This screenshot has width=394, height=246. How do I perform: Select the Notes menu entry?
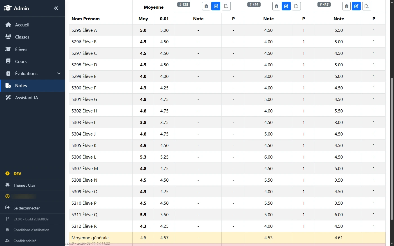(x=32, y=85)
